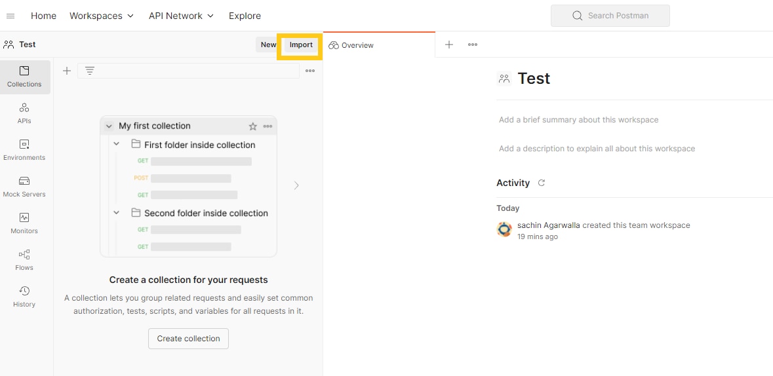Open the Monitors sidebar section

[24, 223]
